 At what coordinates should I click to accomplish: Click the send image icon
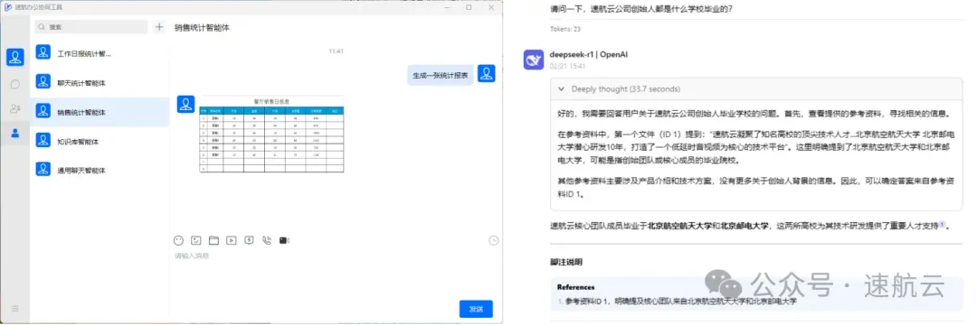point(196,240)
